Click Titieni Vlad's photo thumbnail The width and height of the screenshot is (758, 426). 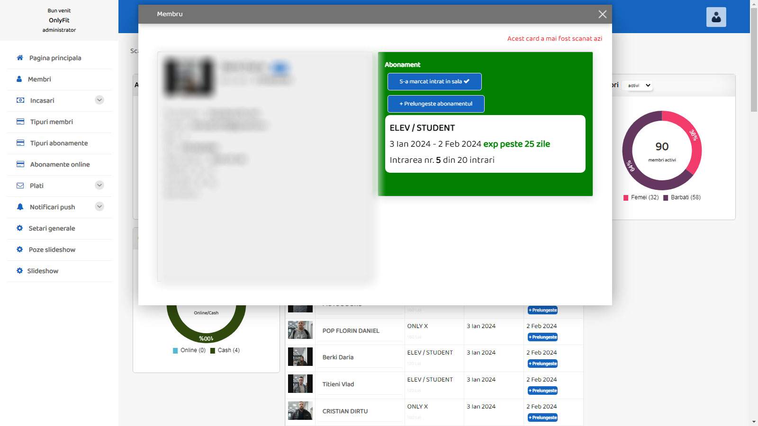300,384
